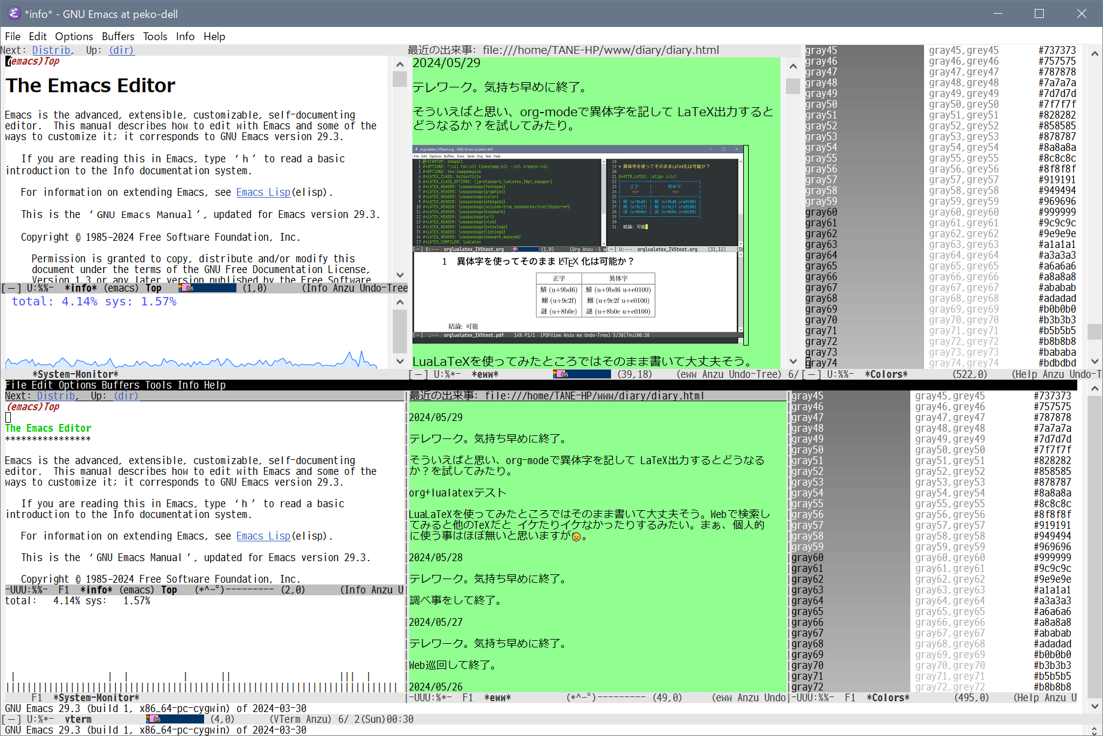Open the Buffers menu in the Emacs menu bar
This screenshot has height=736, width=1103.
point(118,37)
